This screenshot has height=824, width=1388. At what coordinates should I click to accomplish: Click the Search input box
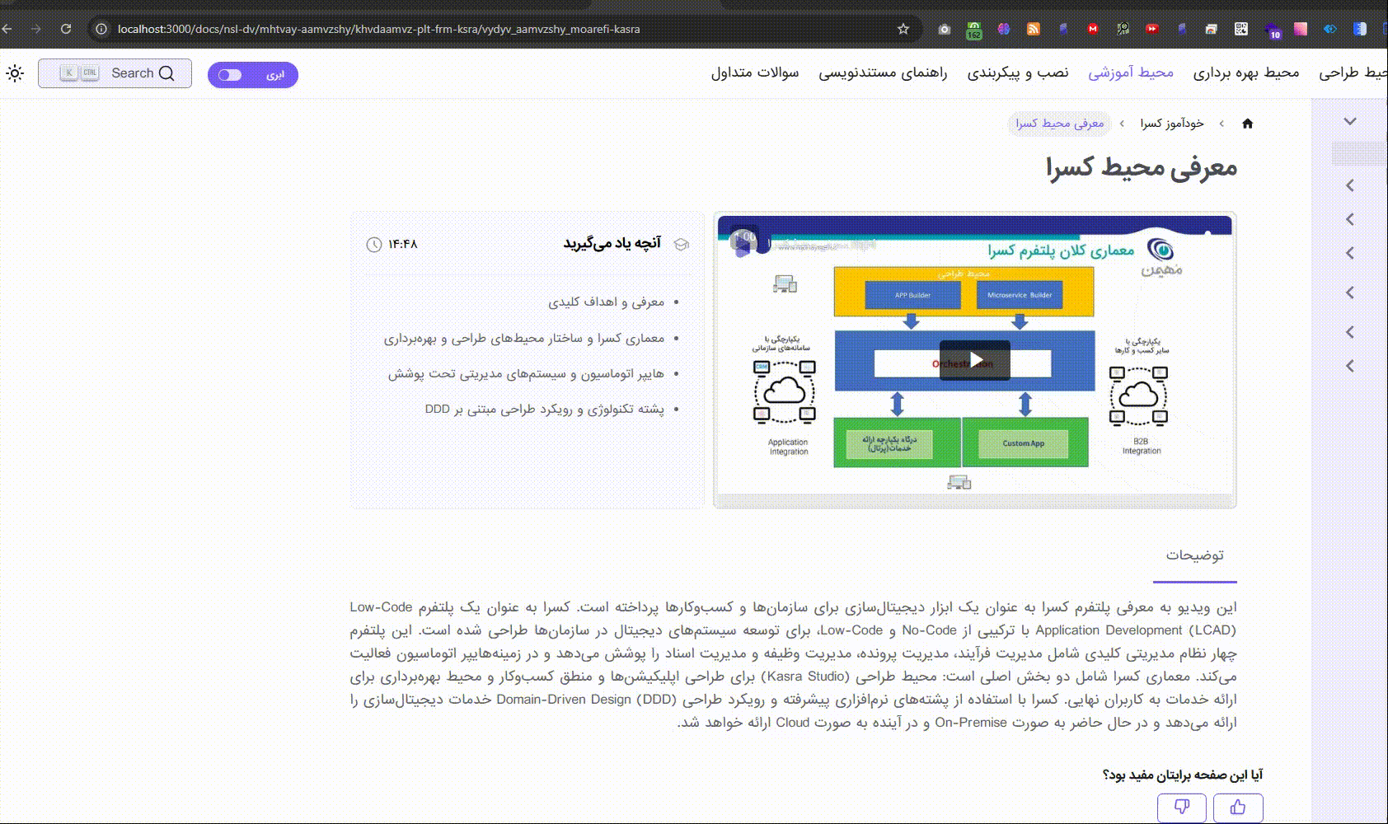click(x=115, y=73)
